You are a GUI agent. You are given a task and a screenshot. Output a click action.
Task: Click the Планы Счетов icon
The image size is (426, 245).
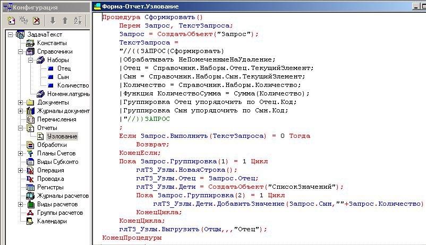[x=30, y=153]
